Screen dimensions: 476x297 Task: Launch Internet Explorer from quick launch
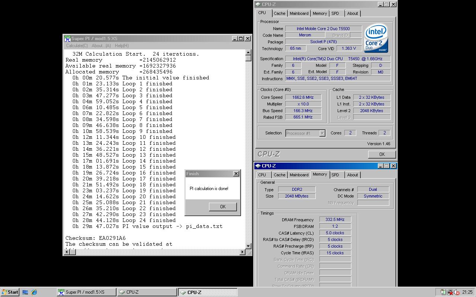[34, 292]
